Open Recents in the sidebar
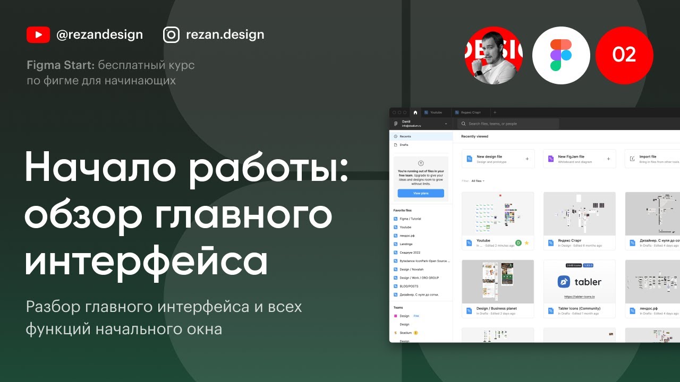This screenshot has width=680, height=382. [x=421, y=136]
